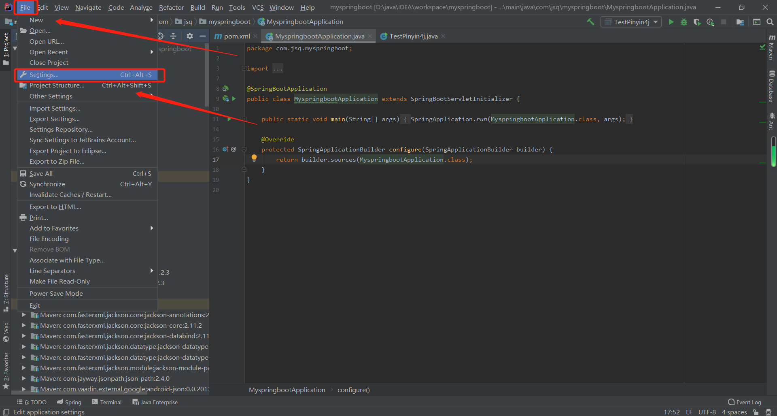Screen dimensions: 777x416
Task: Switch to the TestPinyin4j.java editor tab
Action: coord(414,36)
